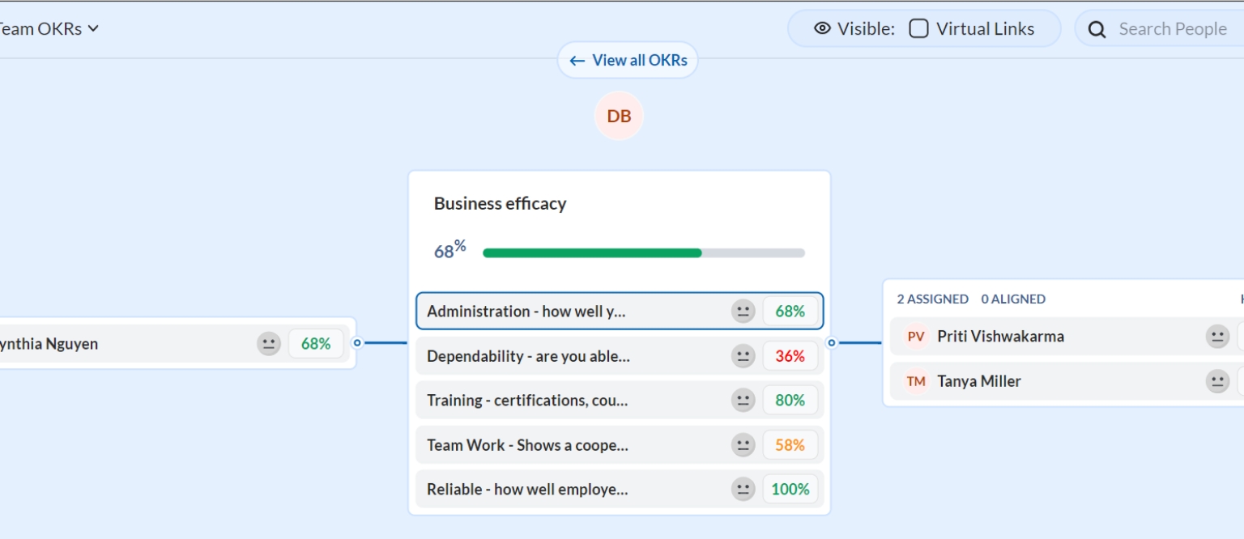Image resolution: width=1244 pixels, height=539 pixels.
Task: Enable the Virtual Links checkbox
Action: [x=918, y=29]
